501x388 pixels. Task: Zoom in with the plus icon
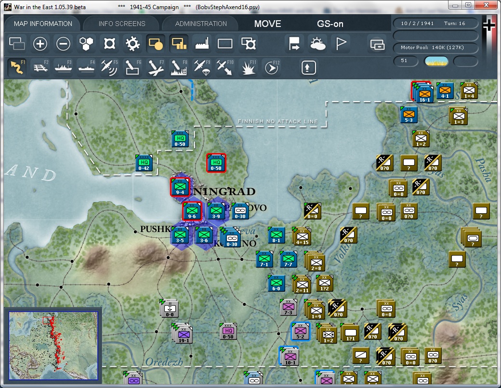tap(40, 43)
